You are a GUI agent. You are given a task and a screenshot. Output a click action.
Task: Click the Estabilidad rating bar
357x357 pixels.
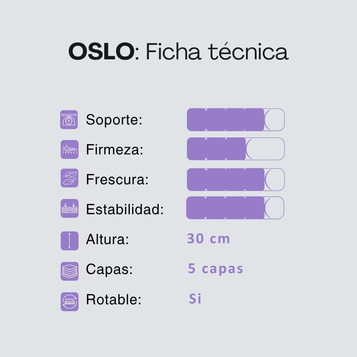tap(235, 208)
